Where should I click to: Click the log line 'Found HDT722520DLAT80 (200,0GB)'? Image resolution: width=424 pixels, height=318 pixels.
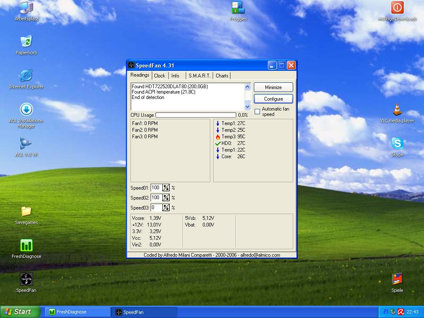pyautogui.click(x=170, y=87)
